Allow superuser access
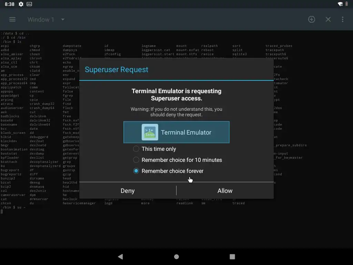Image resolution: width=353 pixels, height=265 pixels. click(x=225, y=190)
